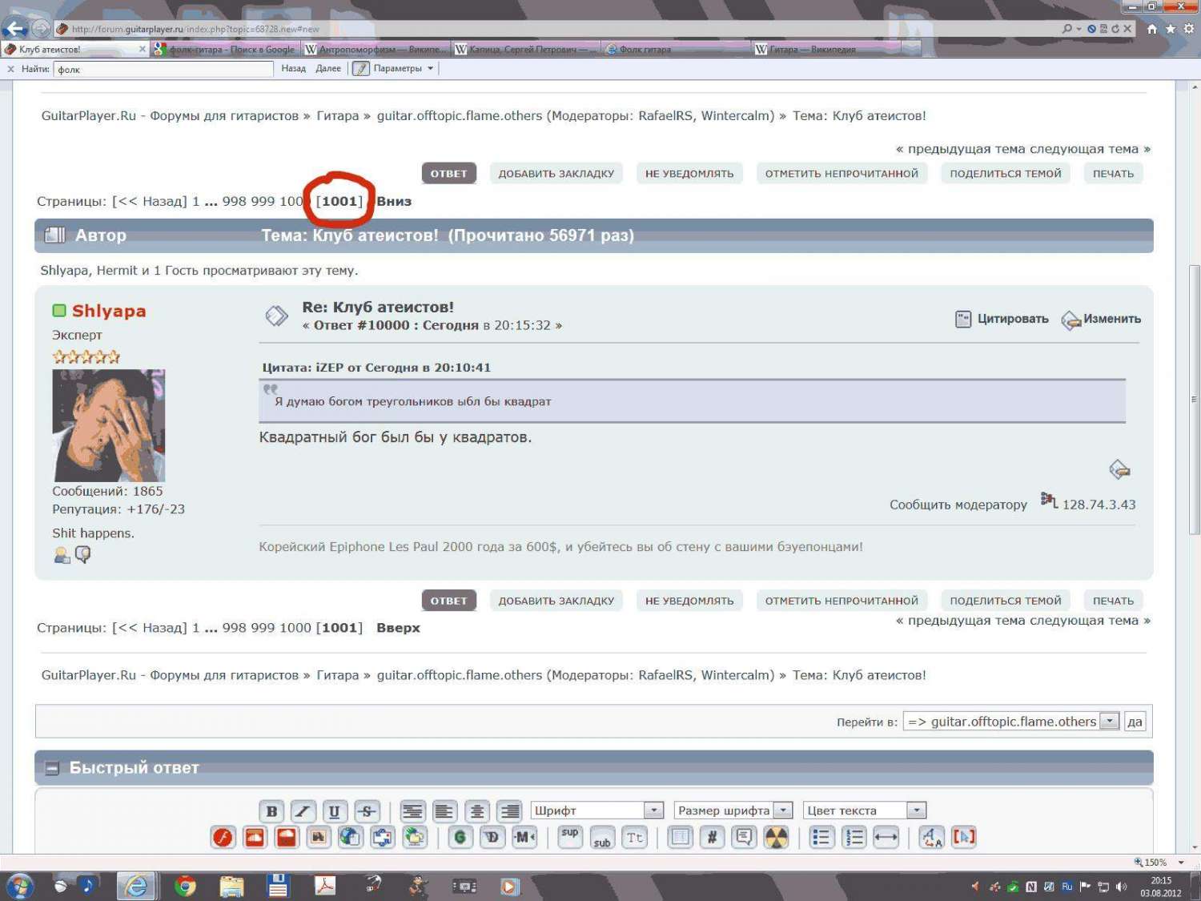Click top ОТВЕТ reply button
This screenshot has width=1201, height=901.
click(x=448, y=174)
